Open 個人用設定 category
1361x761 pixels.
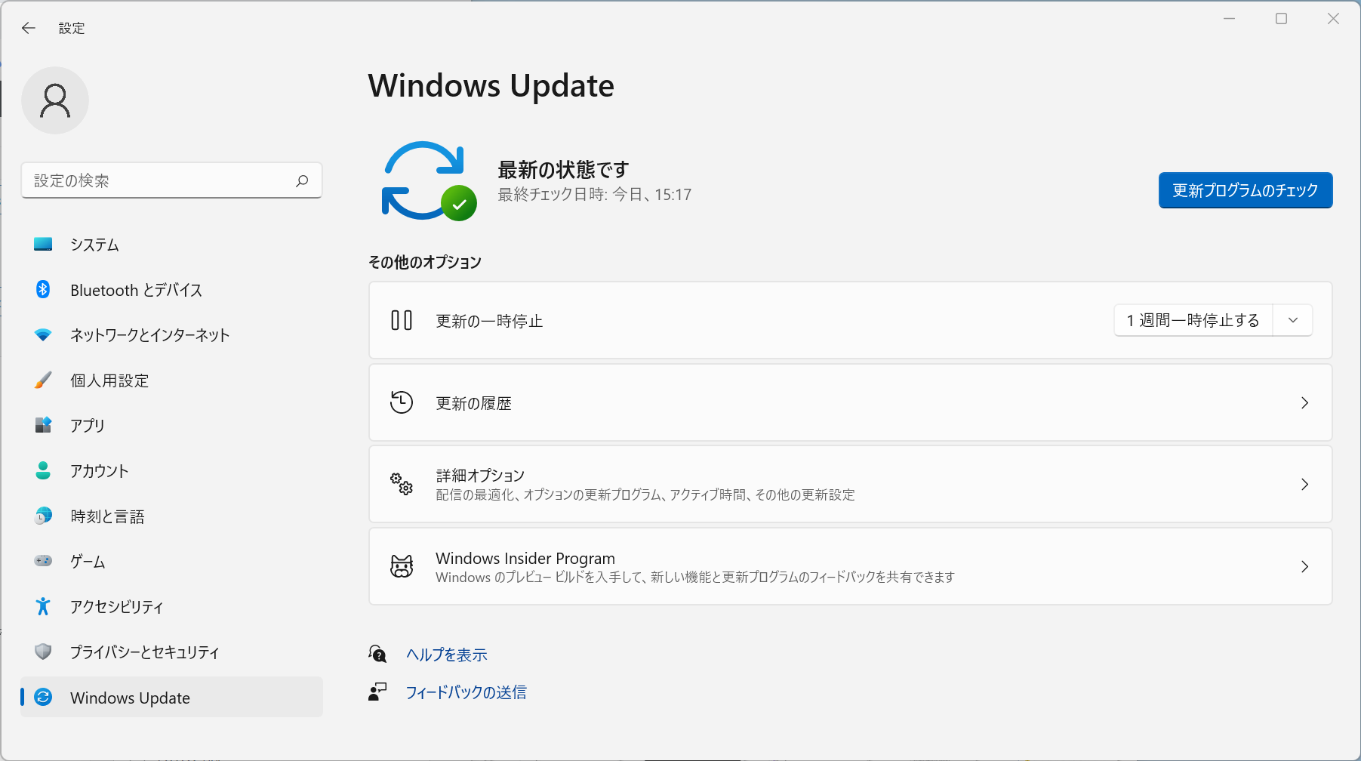[x=171, y=380]
